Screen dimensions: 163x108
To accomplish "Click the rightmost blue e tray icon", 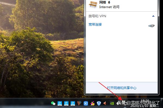I will (x=73, y=103).
